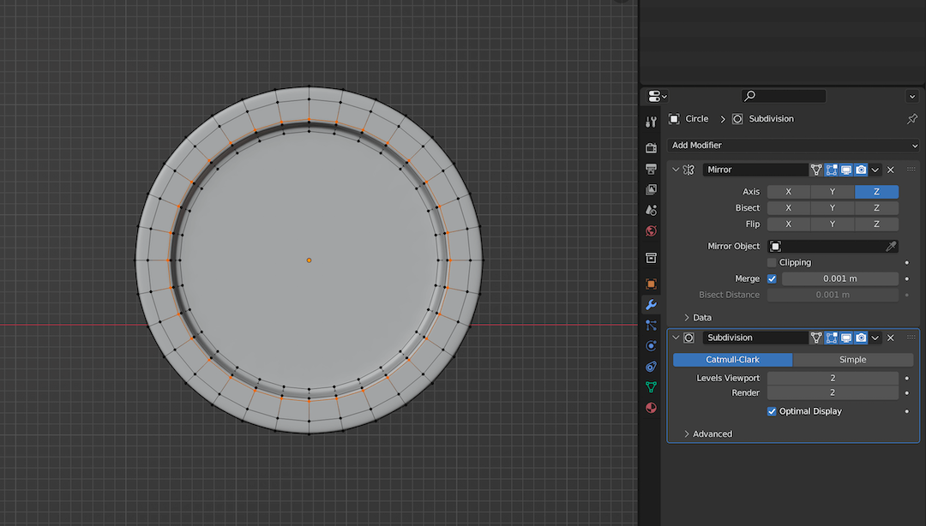
Task: Uncheck the Merge checkbox
Action: tap(771, 278)
